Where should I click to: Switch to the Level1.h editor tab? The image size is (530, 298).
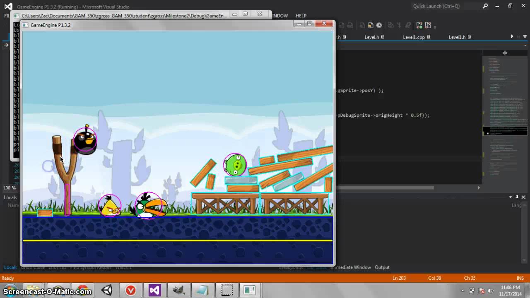click(x=457, y=37)
